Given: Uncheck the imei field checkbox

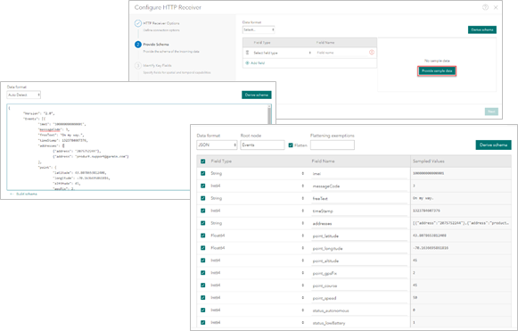Looking at the screenshot, I should [x=203, y=173].
